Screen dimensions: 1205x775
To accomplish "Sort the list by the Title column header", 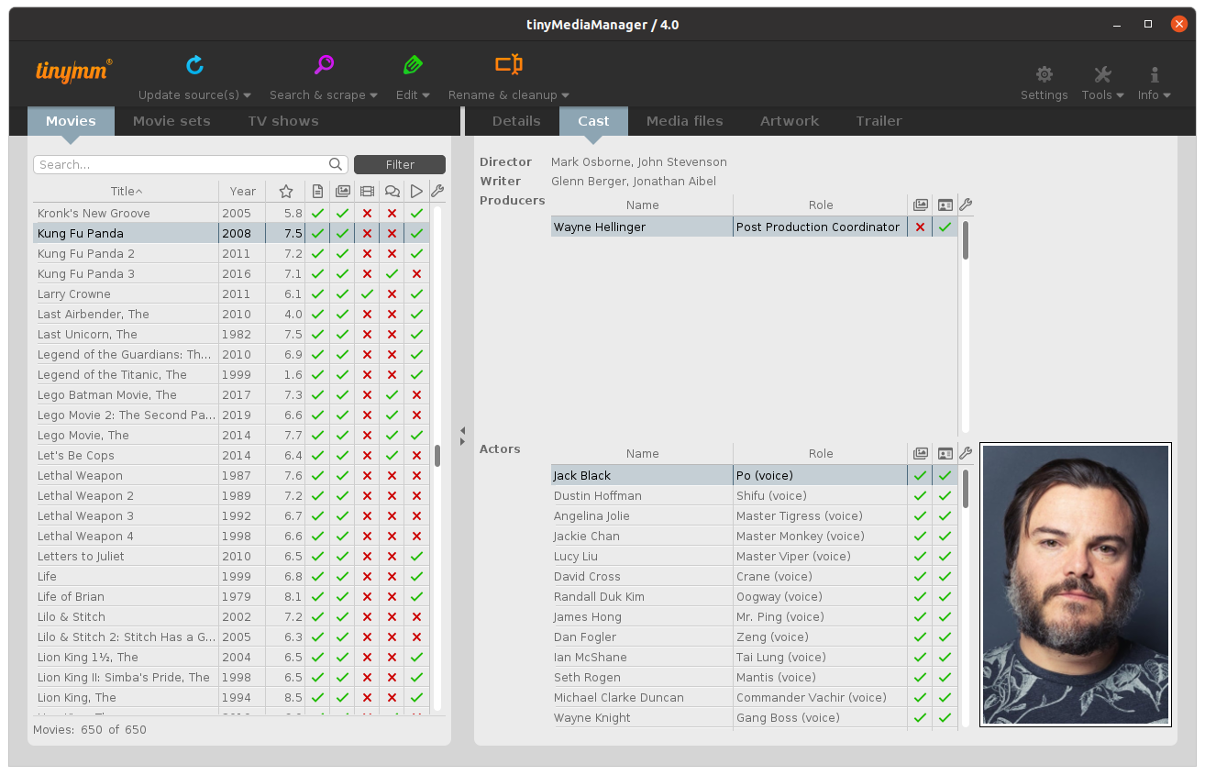I will tap(126, 191).
